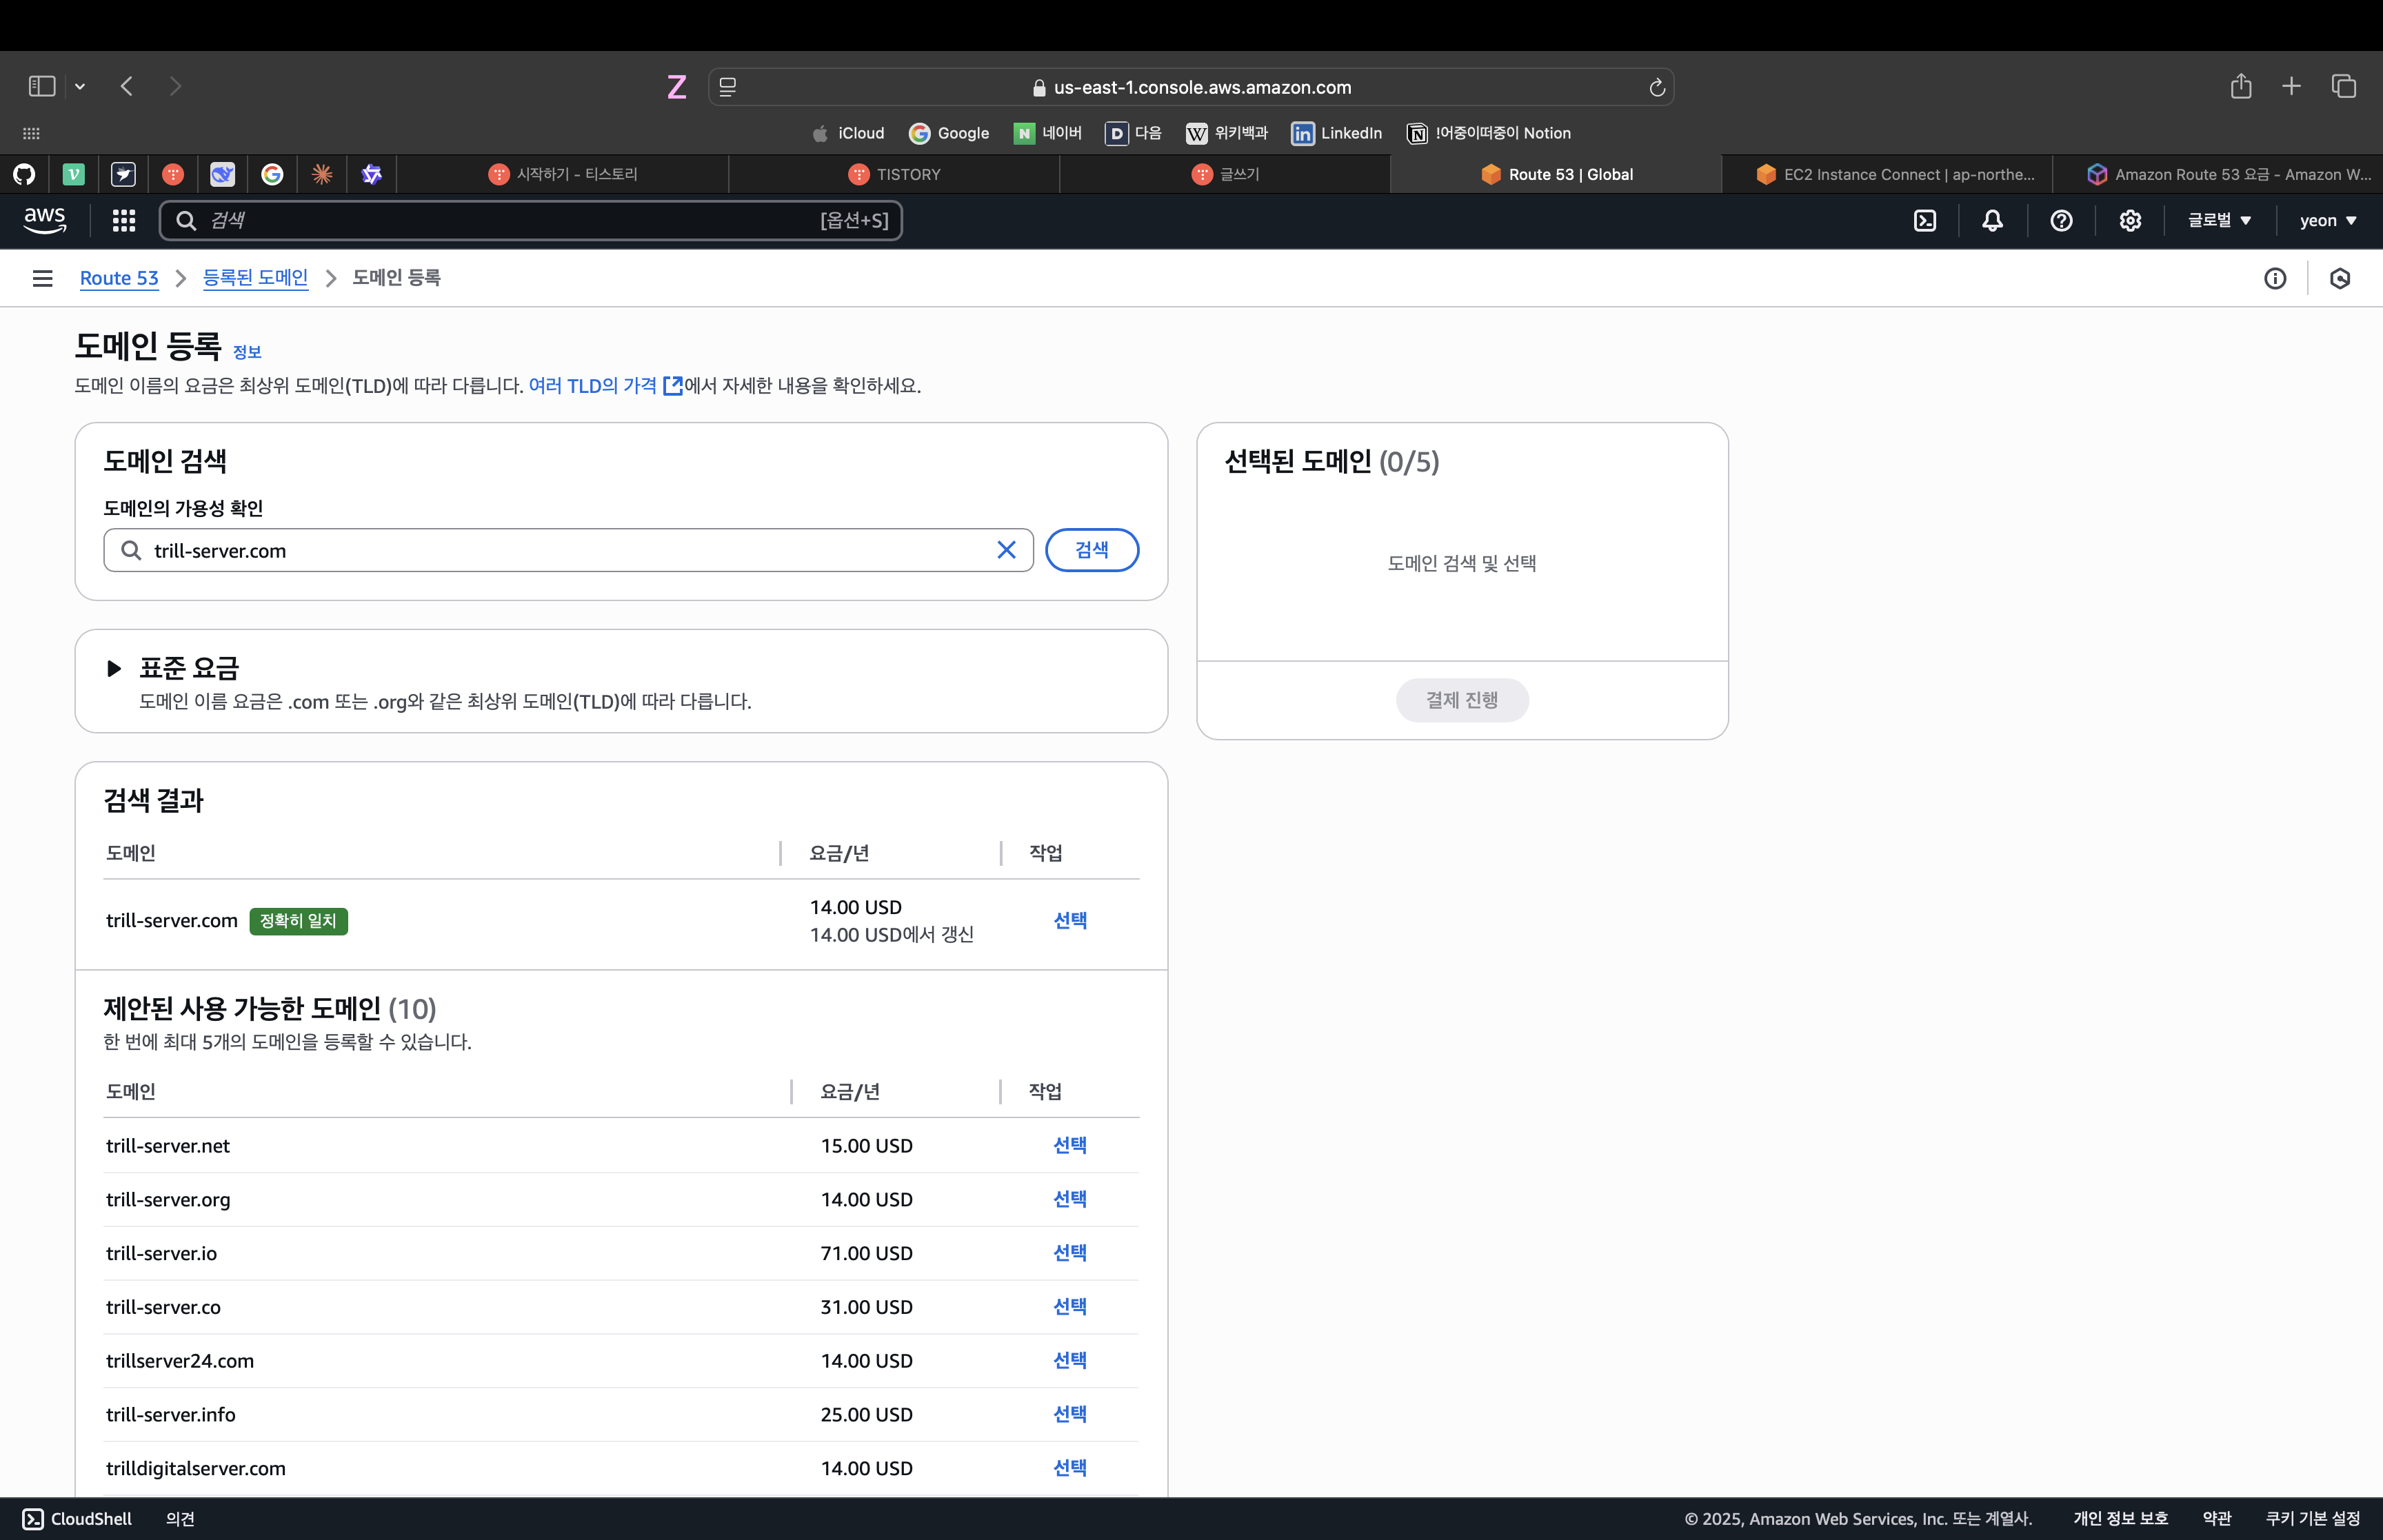Screen dimensions: 2383x1540
Task: Open the 글로벌 region dropdown
Action: (x=2219, y=221)
